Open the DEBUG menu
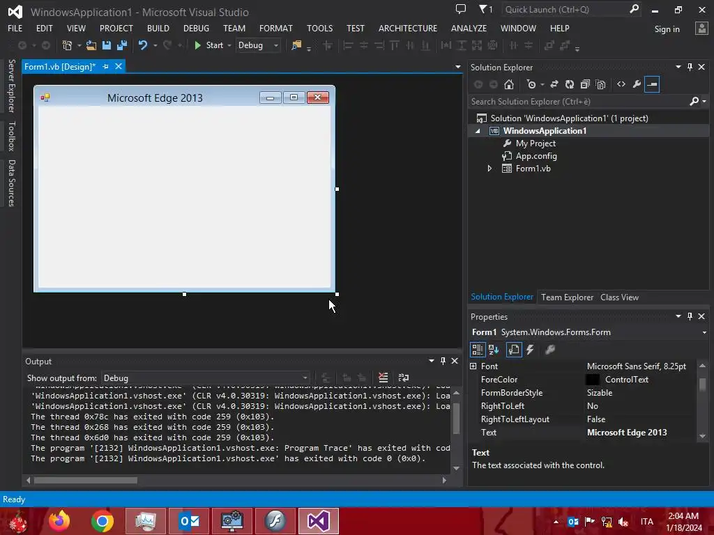The width and height of the screenshot is (714, 535). coord(196,28)
